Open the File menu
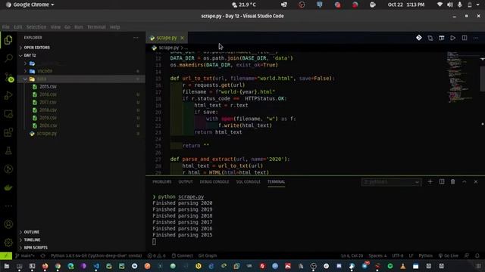Viewport: 485px width, 272px height. (5, 27)
